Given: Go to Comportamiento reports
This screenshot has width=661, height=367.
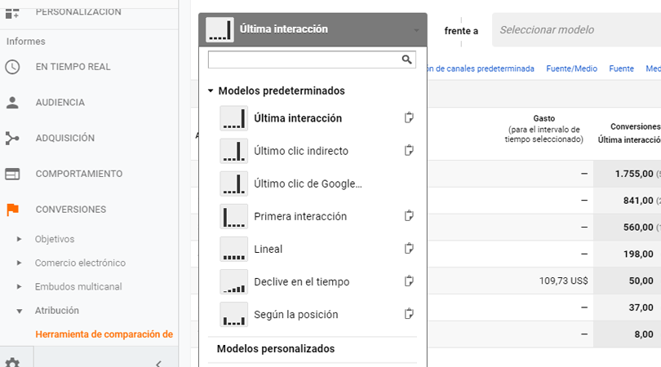Looking at the screenshot, I should 79,174.
